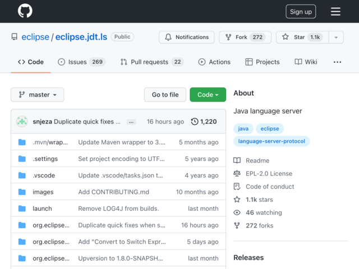Show more repository tabs with ellipsis
Viewport: 359px width, 269px height.
[x=337, y=62]
